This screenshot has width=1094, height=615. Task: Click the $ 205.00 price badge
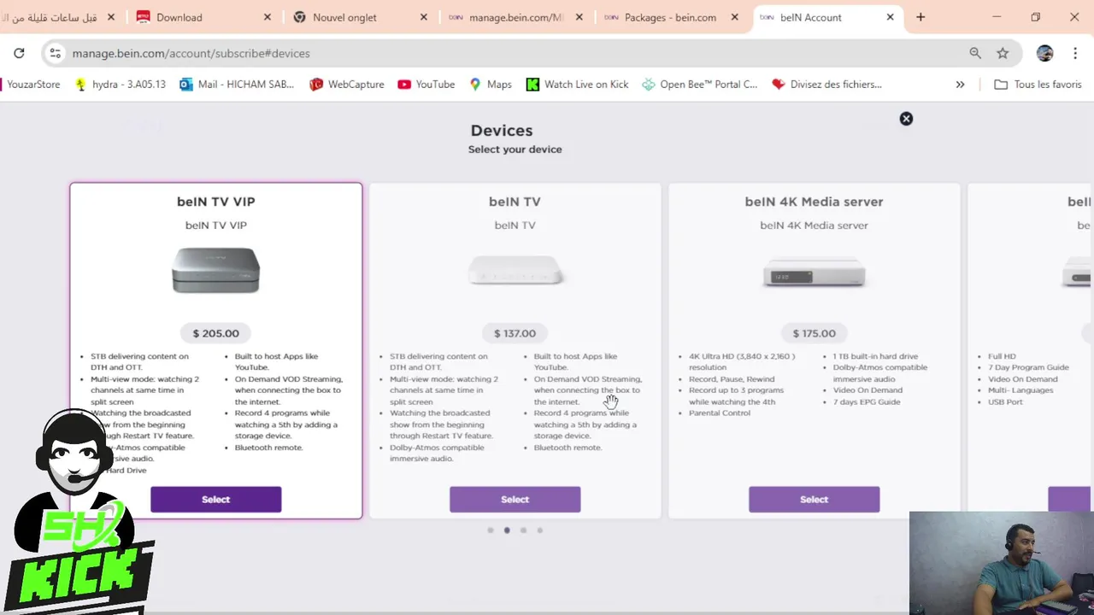tap(215, 333)
